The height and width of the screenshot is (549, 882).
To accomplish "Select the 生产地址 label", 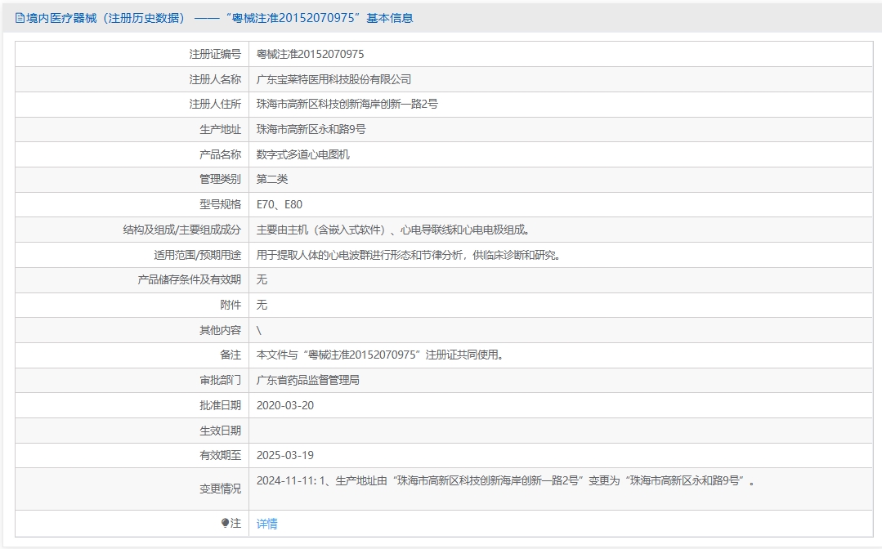I will click(220, 129).
